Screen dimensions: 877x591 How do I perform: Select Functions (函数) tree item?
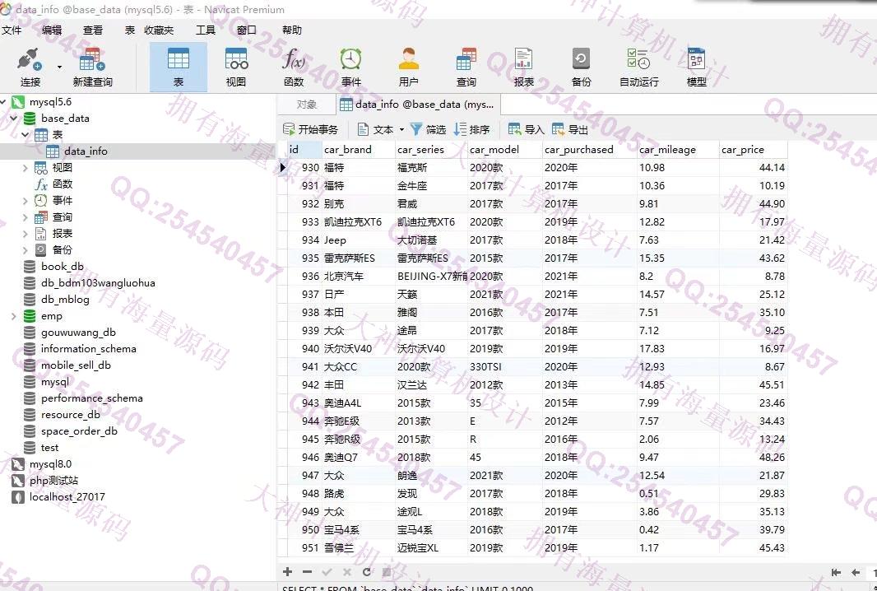point(53,184)
